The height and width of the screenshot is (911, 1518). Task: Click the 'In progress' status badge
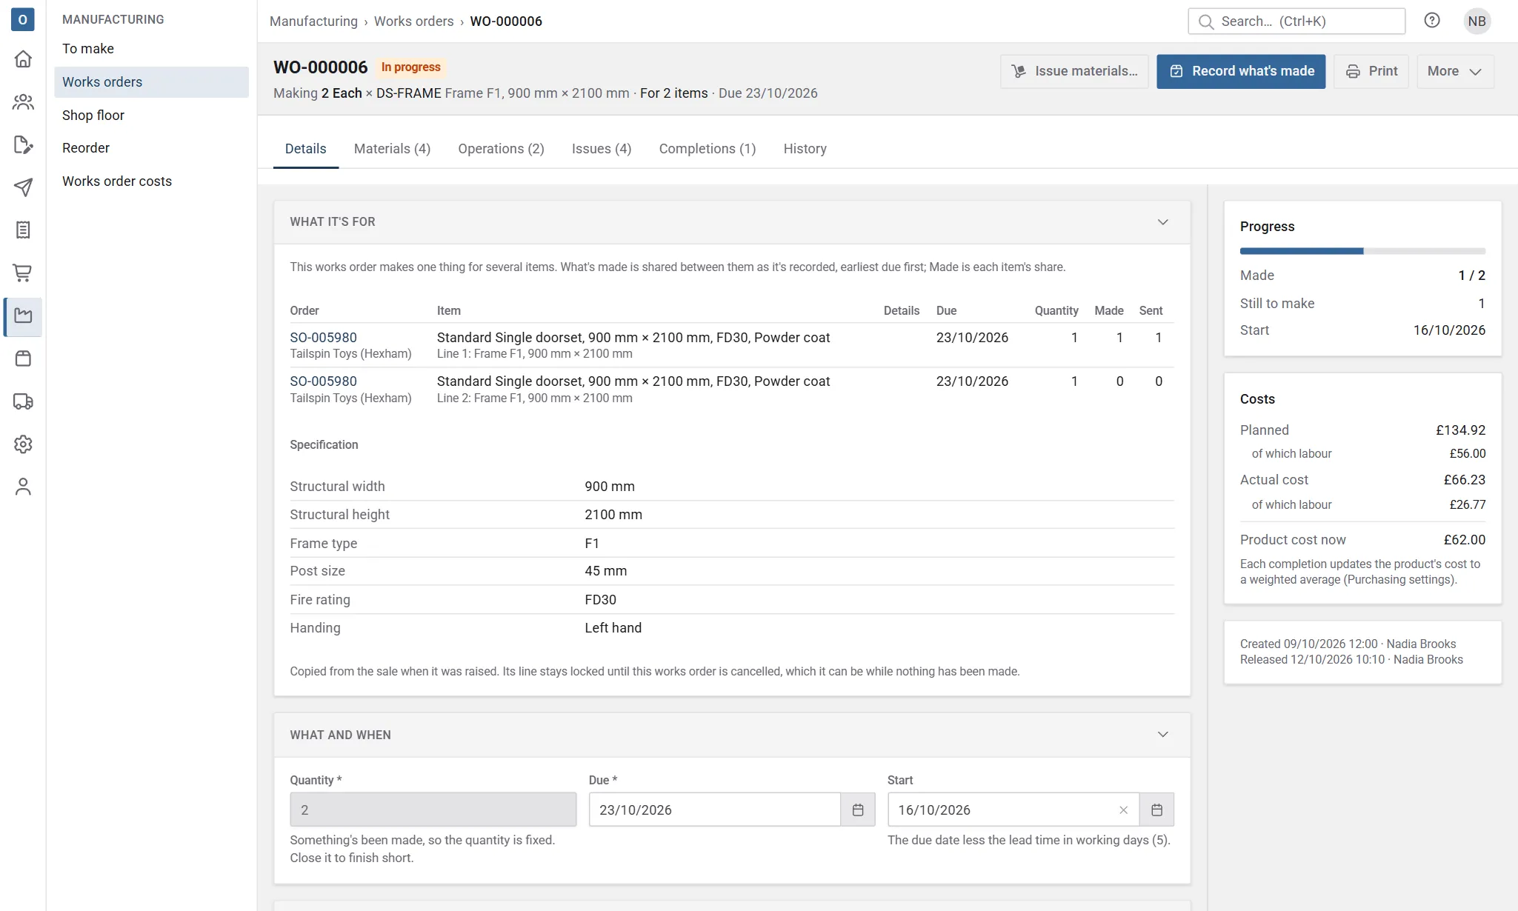(410, 67)
